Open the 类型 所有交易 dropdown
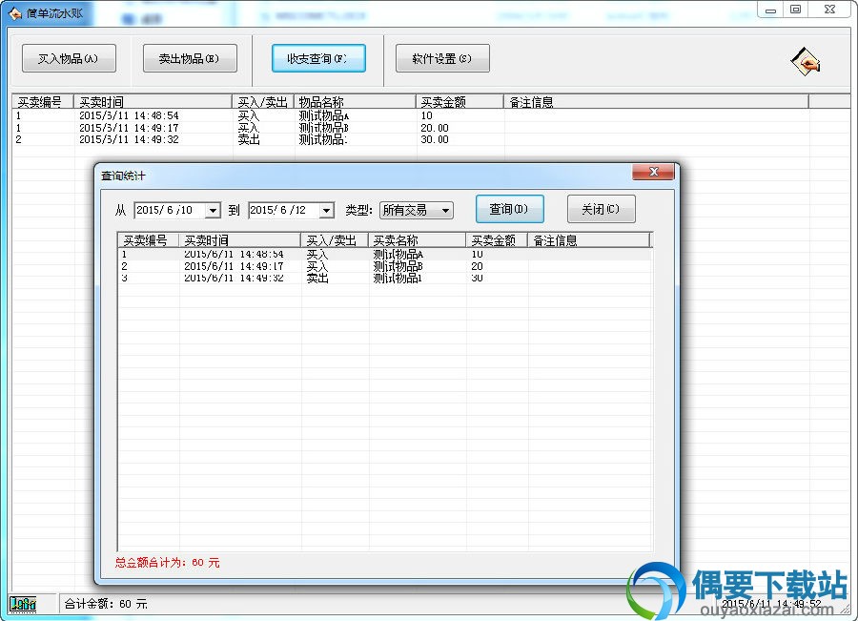858x621 pixels. (417, 210)
